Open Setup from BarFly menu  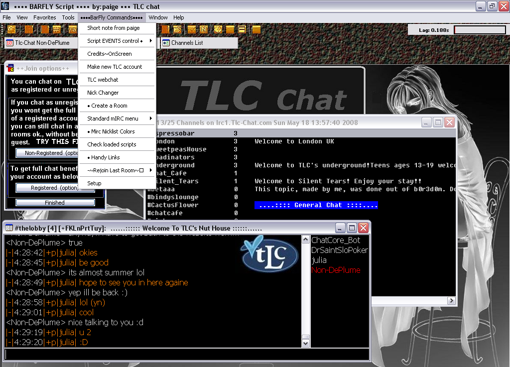(117, 183)
